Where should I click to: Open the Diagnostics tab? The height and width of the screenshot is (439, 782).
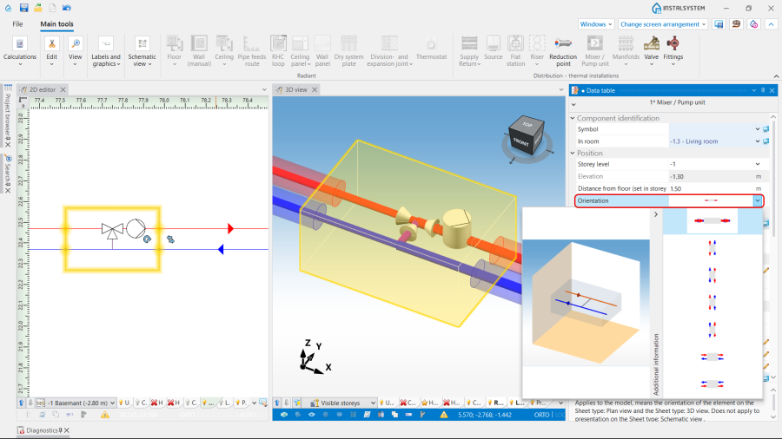pos(41,430)
